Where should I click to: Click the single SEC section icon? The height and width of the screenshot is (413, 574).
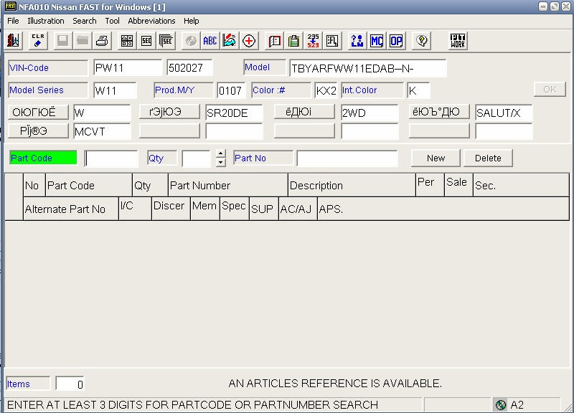(x=146, y=41)
